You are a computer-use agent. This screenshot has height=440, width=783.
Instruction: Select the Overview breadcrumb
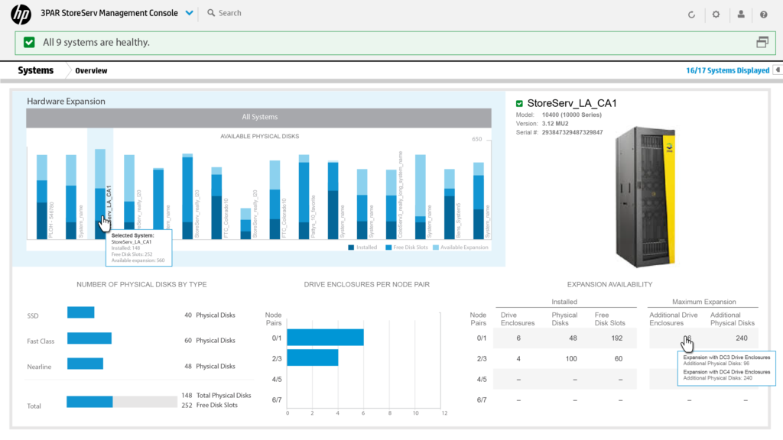point(91,71)
